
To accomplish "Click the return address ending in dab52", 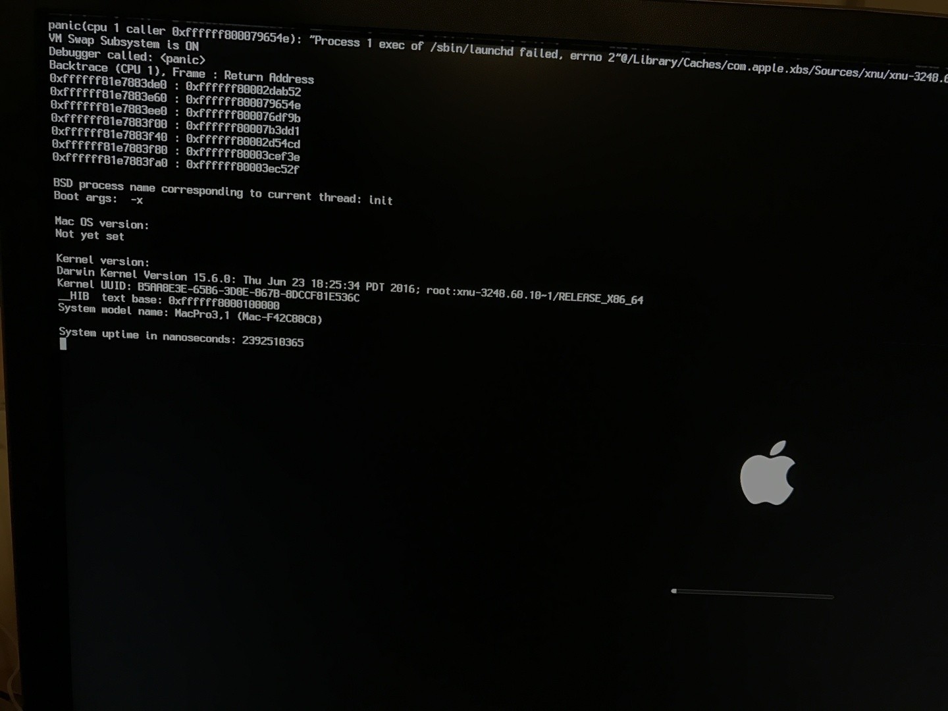I will pyautogui.click(x=243, y=89).
